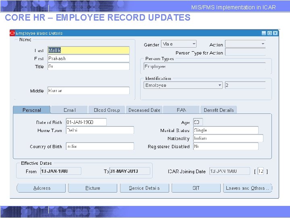Click the Country of Birth field
Image resolution: width=290 pixels, height=218 pixels.
(100, 146)
